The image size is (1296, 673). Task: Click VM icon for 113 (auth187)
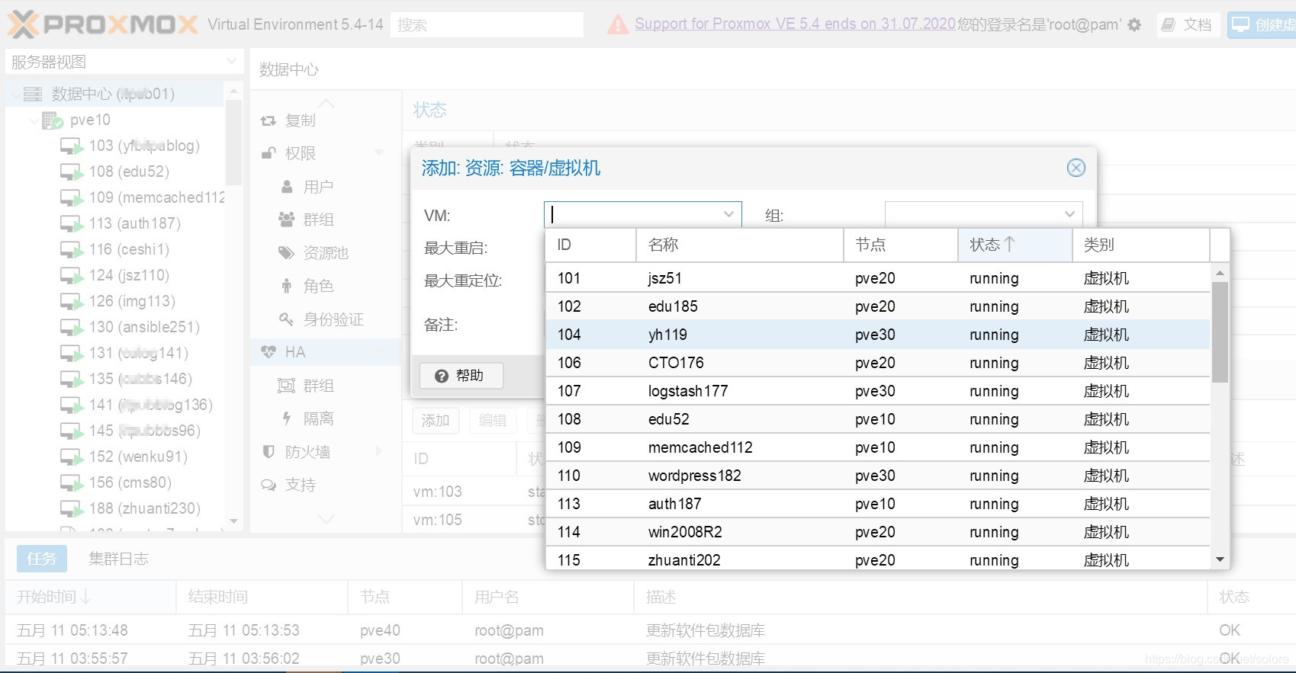pos(72,224)
